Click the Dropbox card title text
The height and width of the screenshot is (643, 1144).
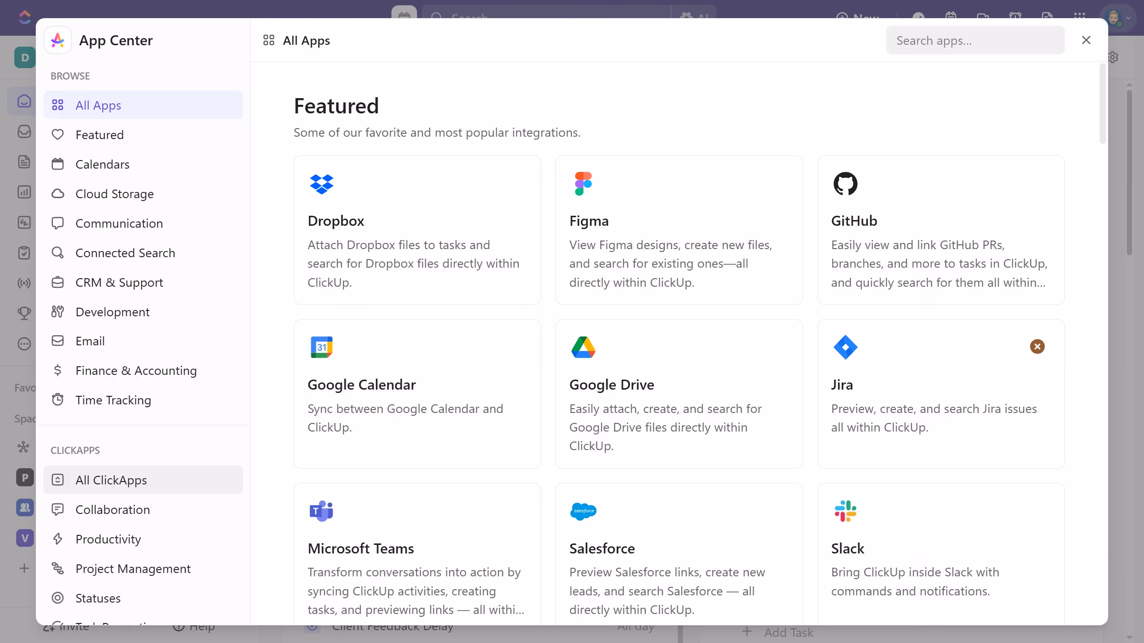tap(336, 221)
